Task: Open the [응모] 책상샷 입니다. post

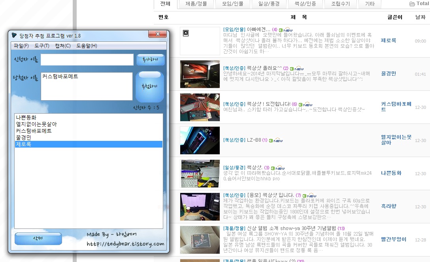Action: (270, 195)
